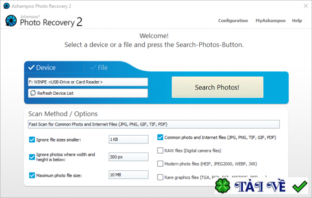This screenshot has width=312, height=198.
Task: Uncheck Ignore photos where width and height is below
Action: (32, 157)
